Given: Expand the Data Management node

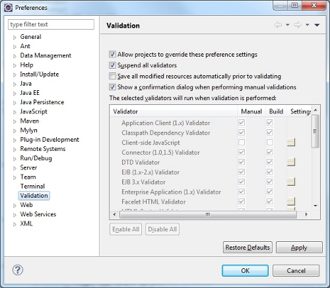Looking at the screenshot, I should [x=15, y=56].
